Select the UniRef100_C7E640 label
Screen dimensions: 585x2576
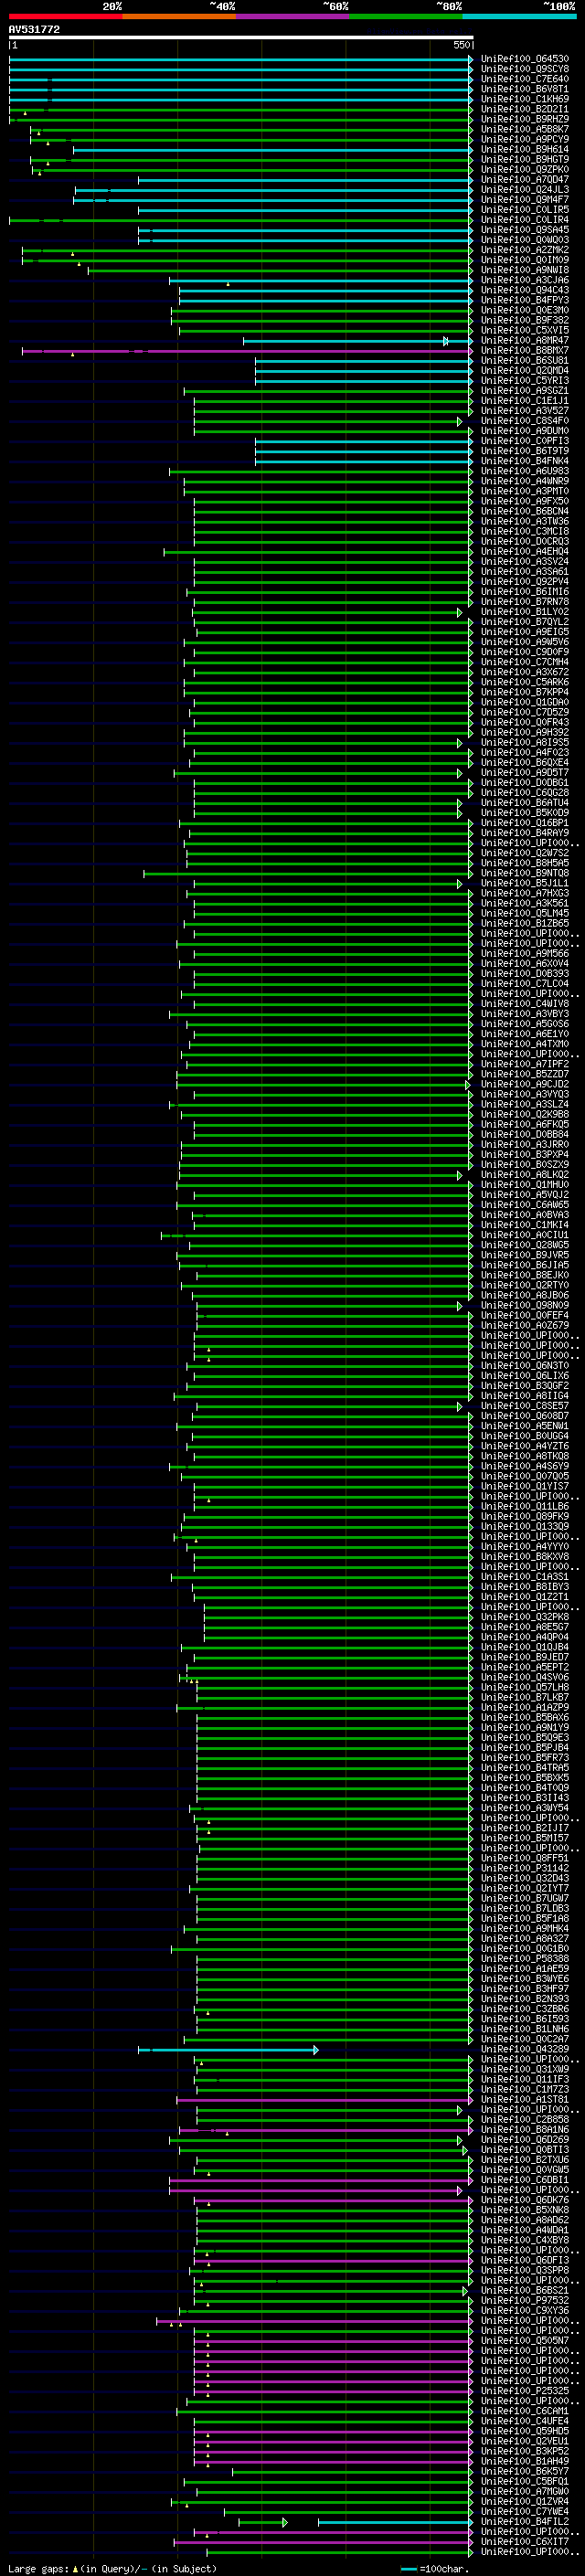(x=525, y=79)
